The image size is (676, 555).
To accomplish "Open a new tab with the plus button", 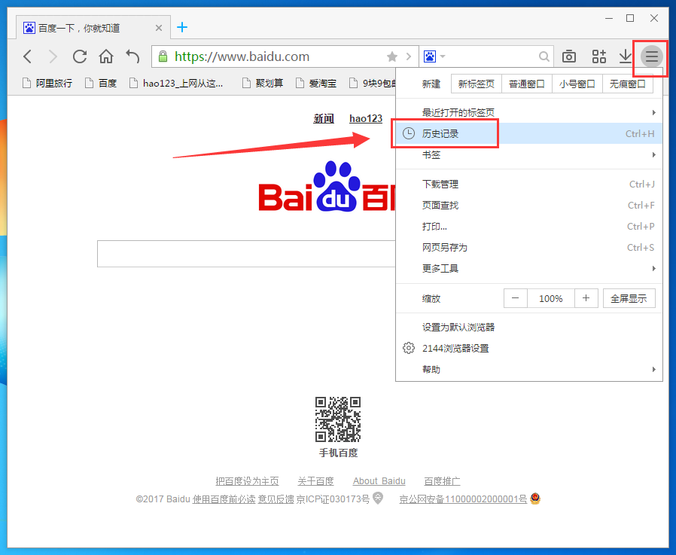I will pyautogui.click(x=182, y=28).
